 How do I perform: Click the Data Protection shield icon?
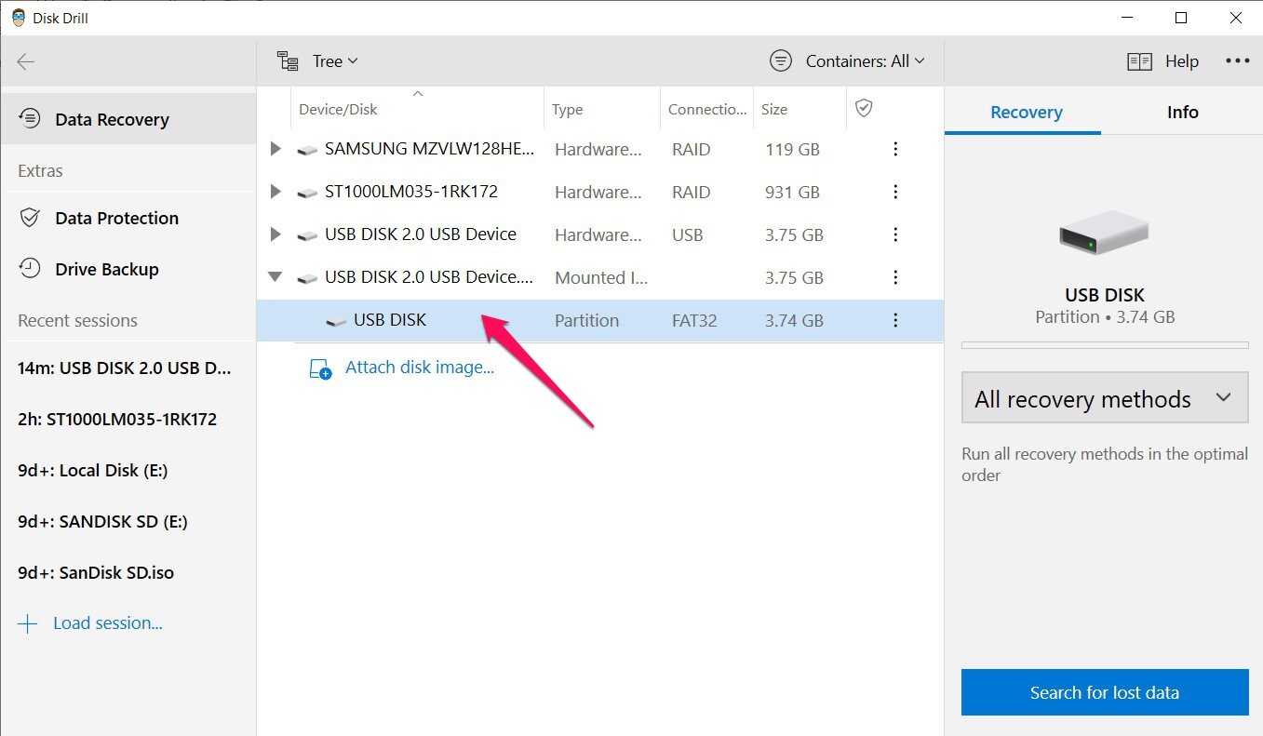[31, 218]
